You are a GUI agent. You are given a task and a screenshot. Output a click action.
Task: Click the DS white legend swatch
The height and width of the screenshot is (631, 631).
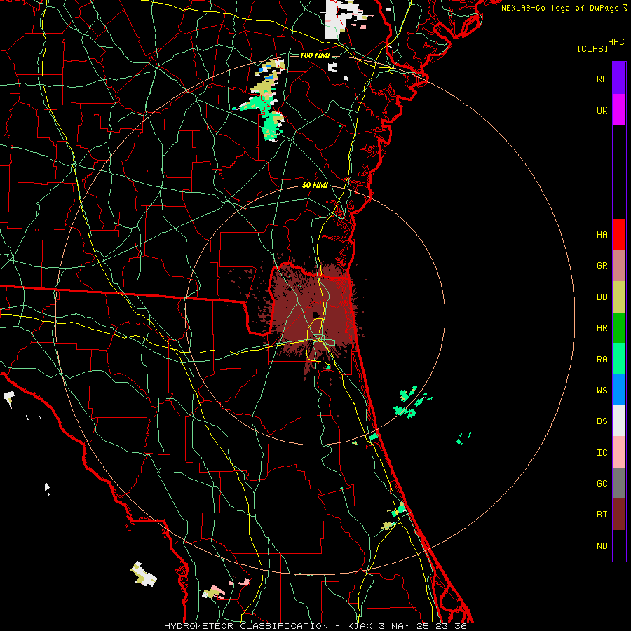pos(619,421)
